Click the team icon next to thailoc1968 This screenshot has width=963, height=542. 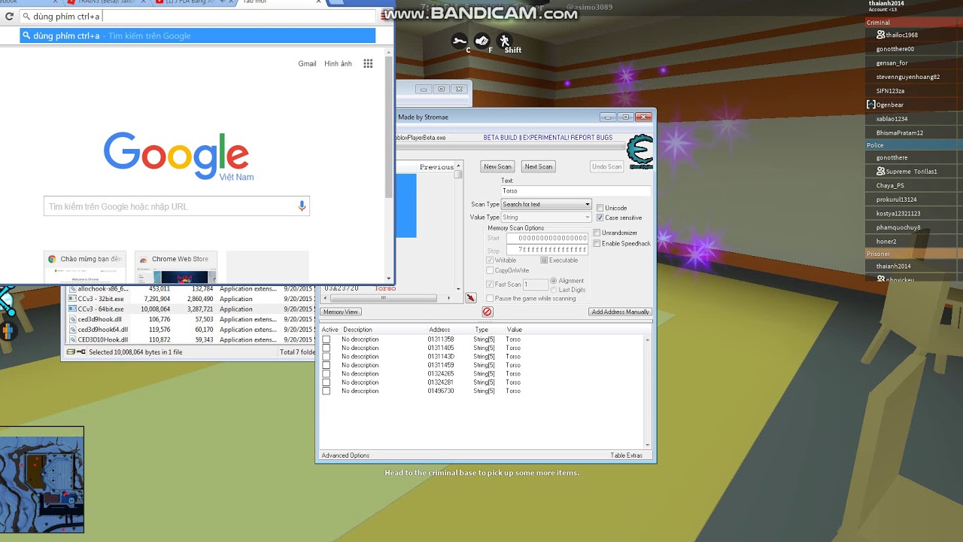(881, 35)
